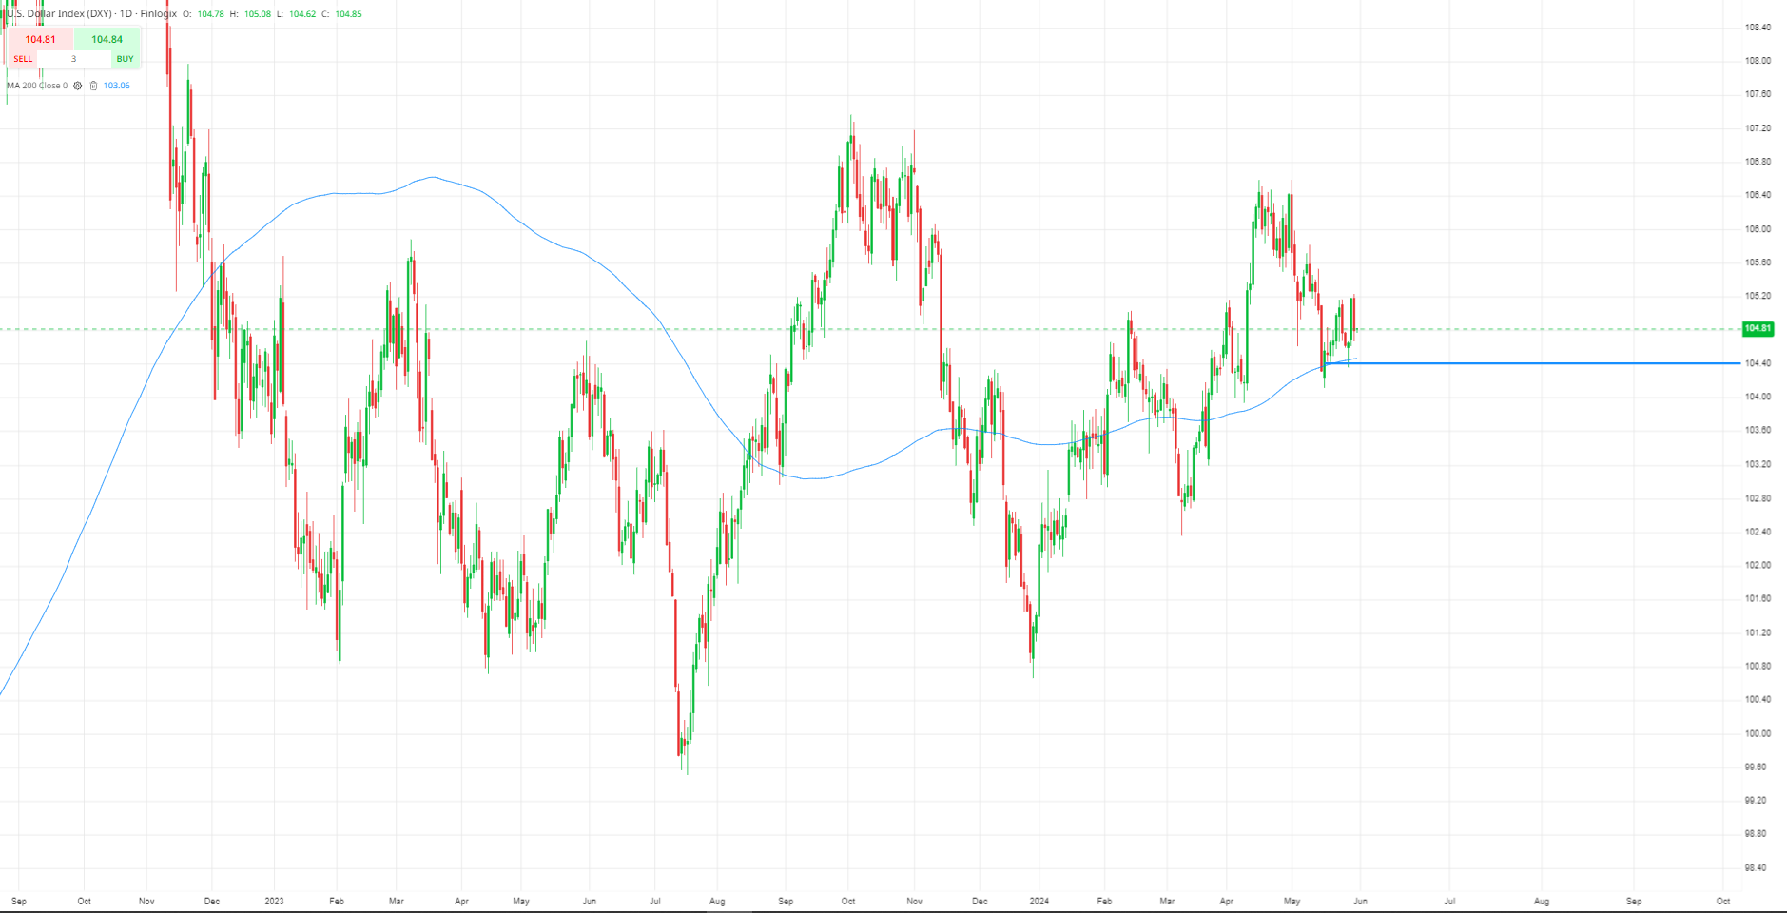Delete the MA 200 indicator via trash icon
Viewport: 1787px width, 913px height.
(93, 86)
